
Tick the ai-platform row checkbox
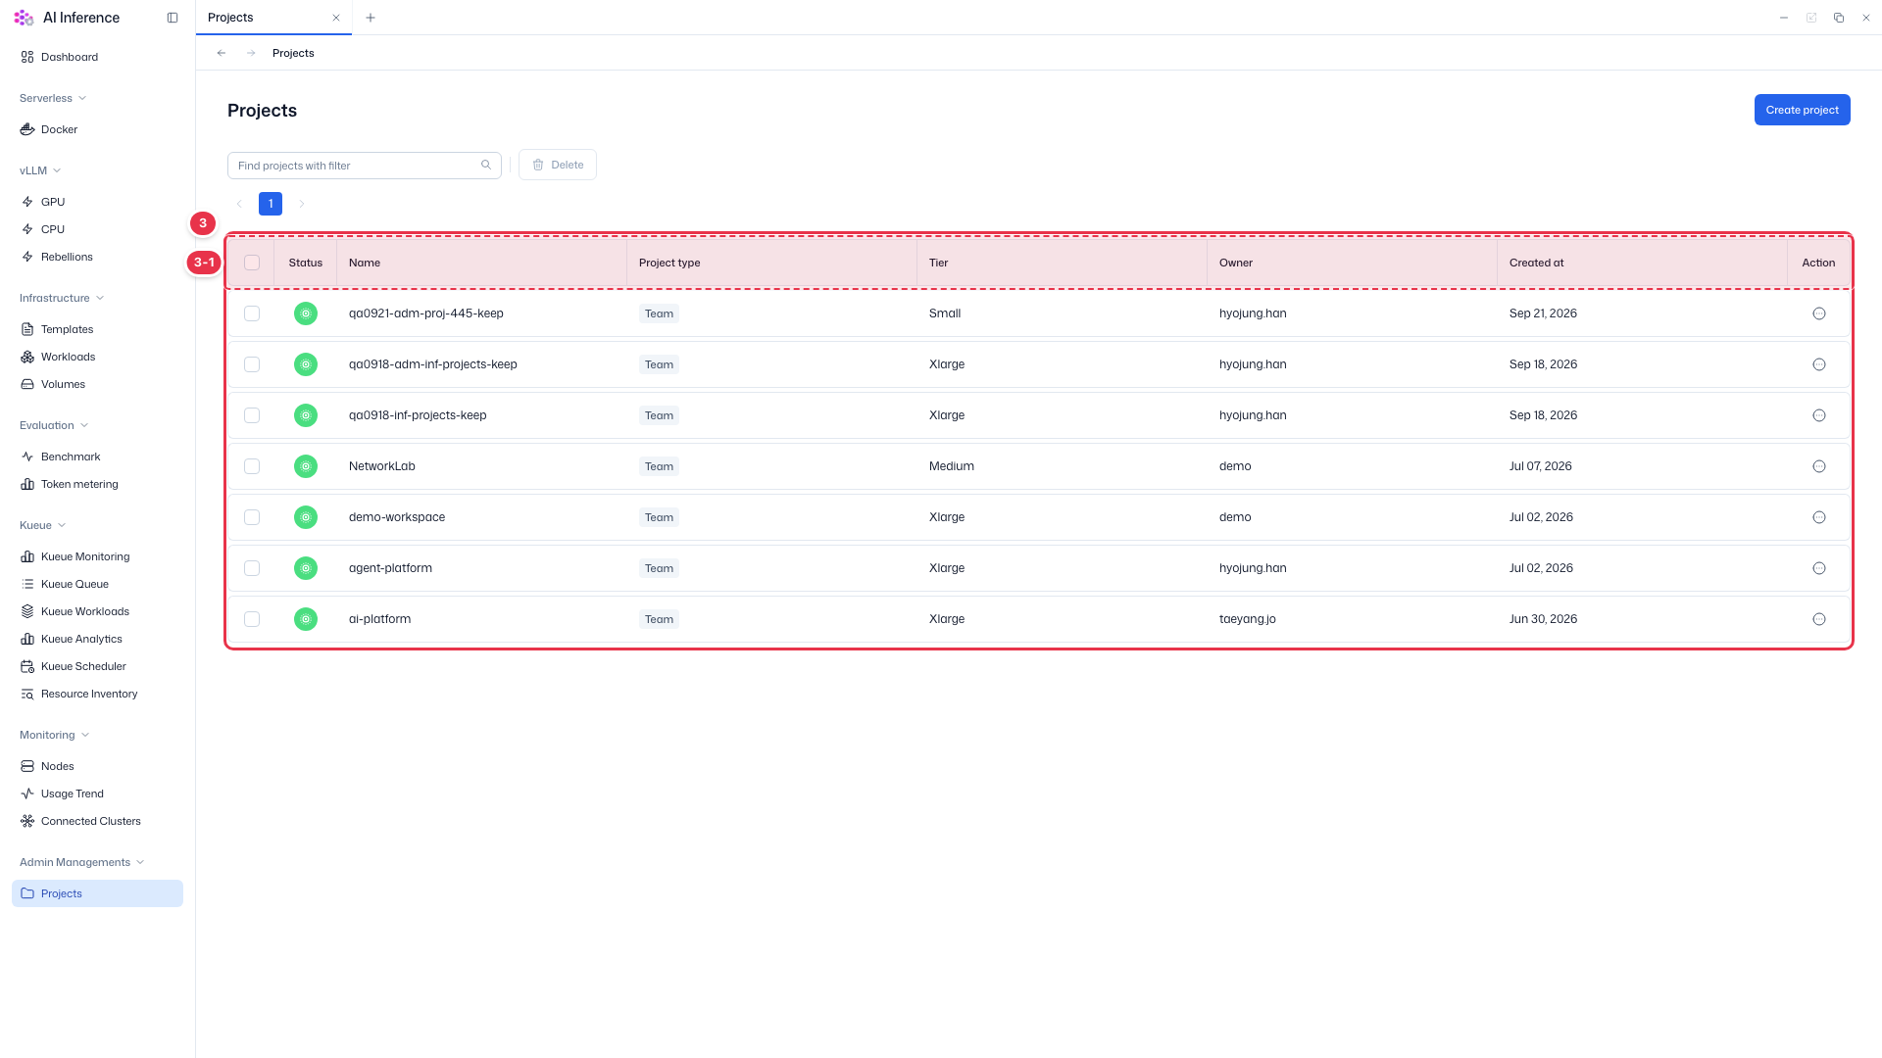252,619
